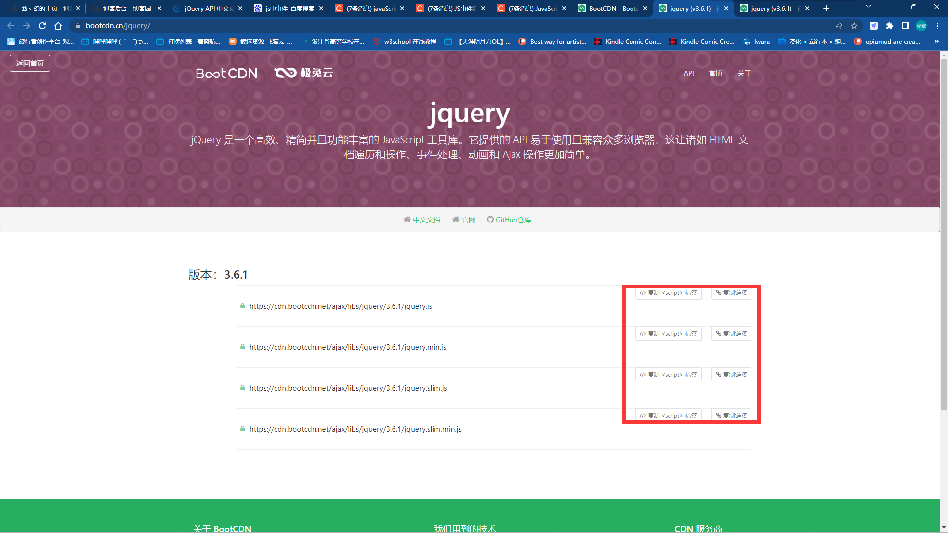Copy script tag for jquery.slim.js
This screenshot has height=533, width=948.
[x=669, y=375]
